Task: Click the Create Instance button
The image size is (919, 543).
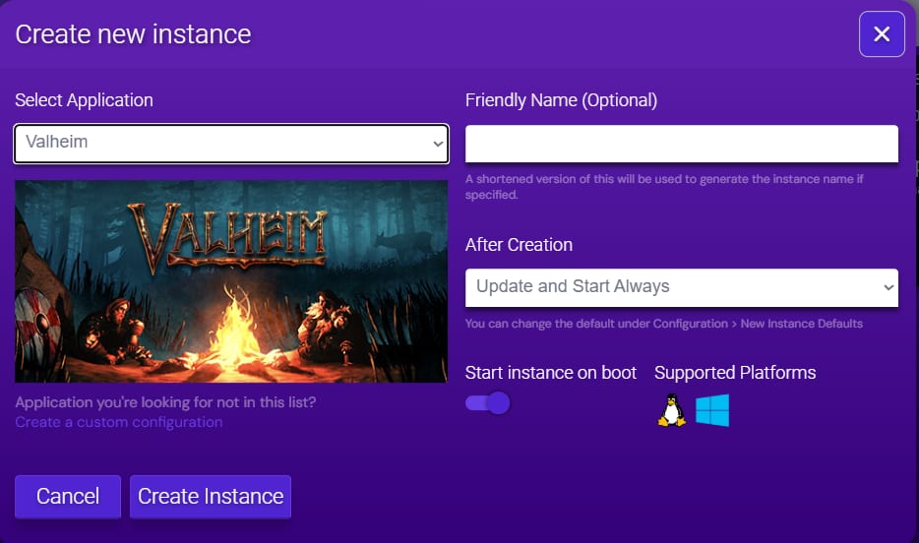Action: tap(211, 497)
